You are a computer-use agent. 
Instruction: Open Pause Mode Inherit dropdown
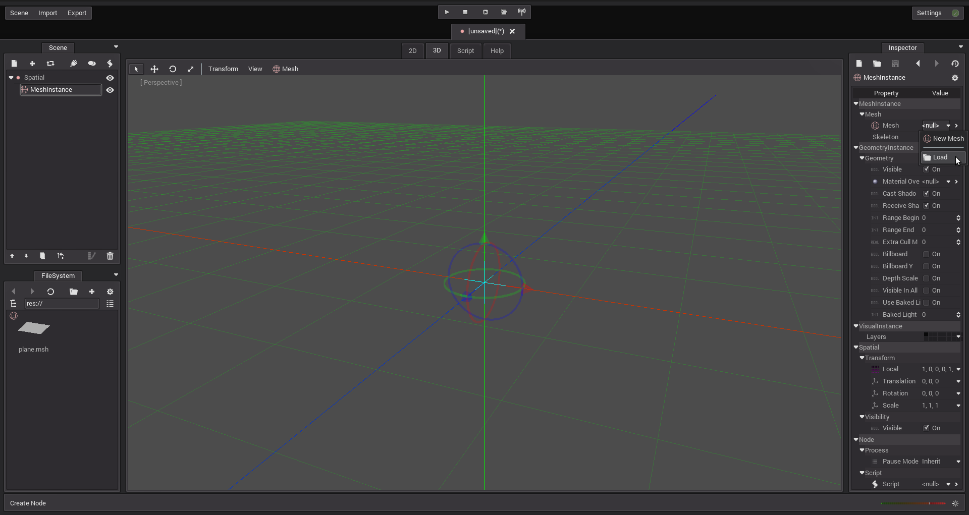pos(958,462)
